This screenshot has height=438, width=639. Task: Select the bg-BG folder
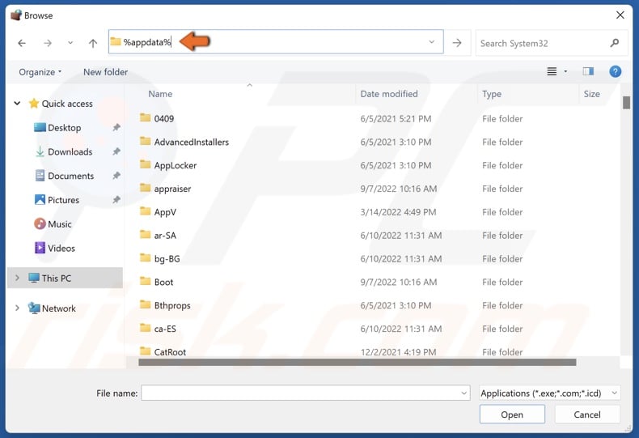tap(160, 258)
